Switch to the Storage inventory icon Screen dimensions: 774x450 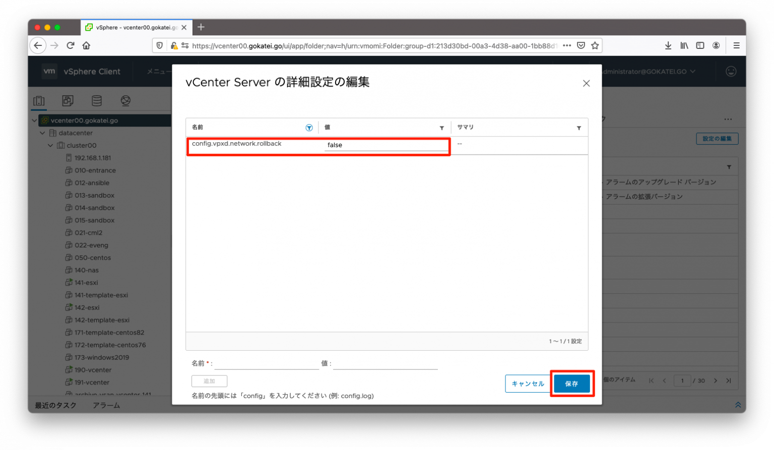click(x=97, y=100)
